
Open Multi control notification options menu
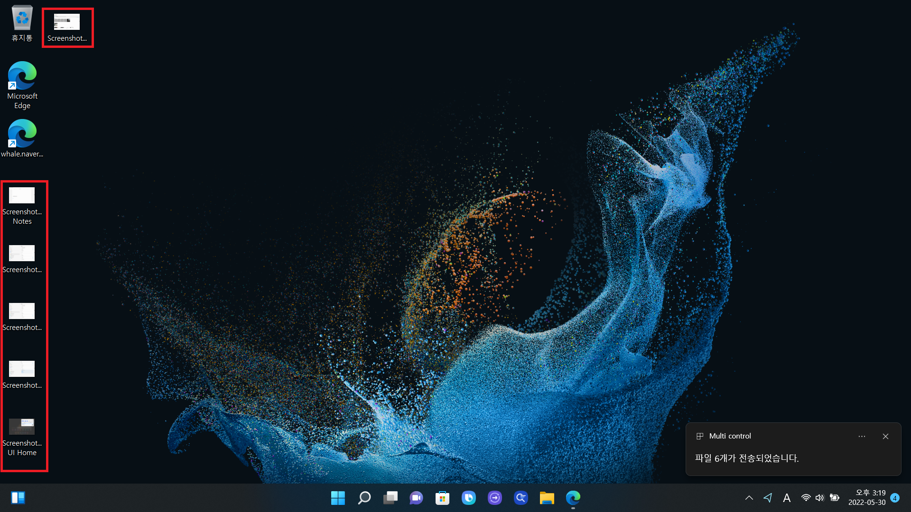point(862,436)
